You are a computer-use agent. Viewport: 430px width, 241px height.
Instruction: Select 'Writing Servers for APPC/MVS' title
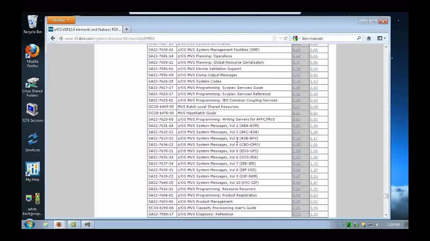249,119
